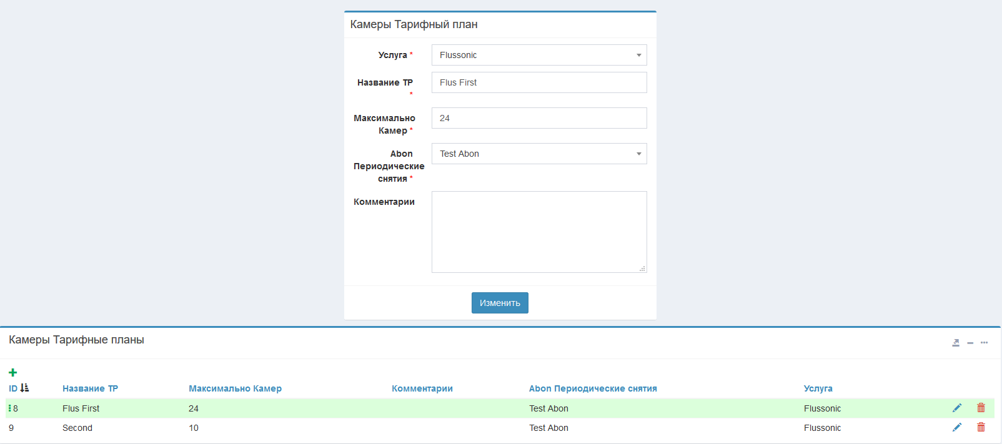Click the Изменить button
The width and height of the screenshot is (1002, 444).
point(500,303)
